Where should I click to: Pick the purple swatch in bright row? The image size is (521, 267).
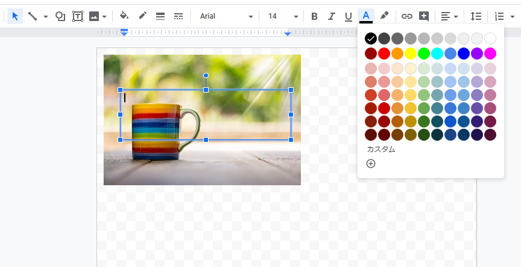(x=477, y=54)
